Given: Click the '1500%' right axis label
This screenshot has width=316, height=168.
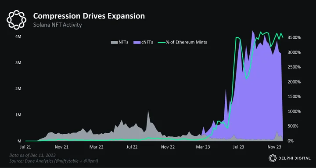Looking at the screenshot, I should click(294, 96).
